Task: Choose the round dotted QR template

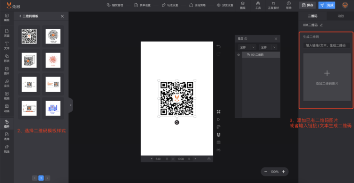Action: [x=53, y=36]
